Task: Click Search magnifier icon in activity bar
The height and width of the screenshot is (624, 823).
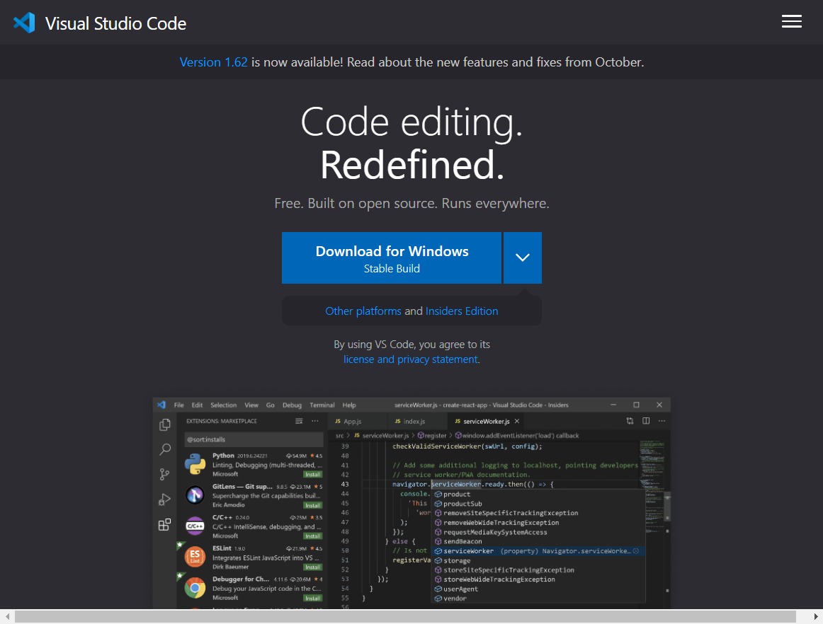Action: click(x=165, y=449)
